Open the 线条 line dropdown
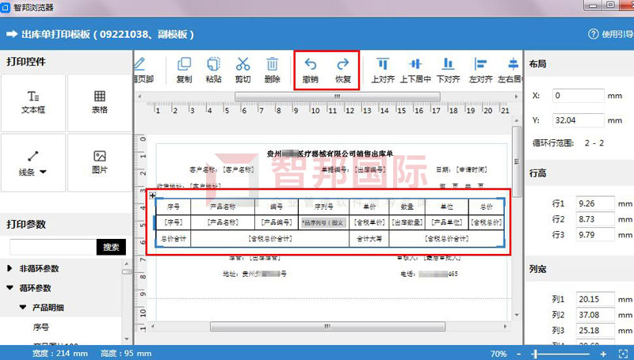This screenshot has height=360, width=634. tap(33, 162)
